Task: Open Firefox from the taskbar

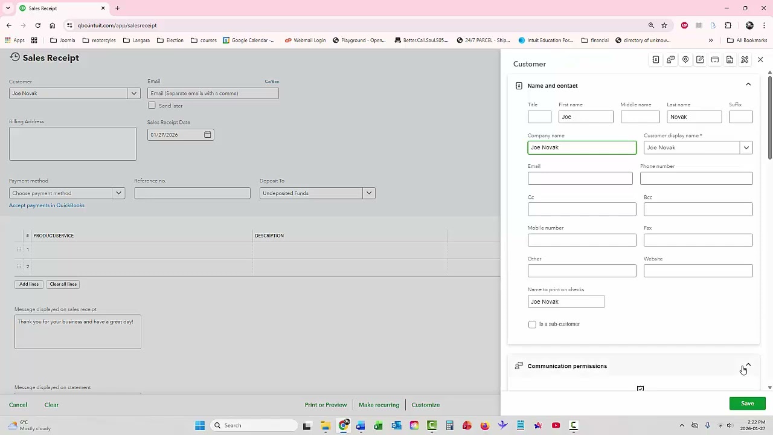Action: coord(484,425)
